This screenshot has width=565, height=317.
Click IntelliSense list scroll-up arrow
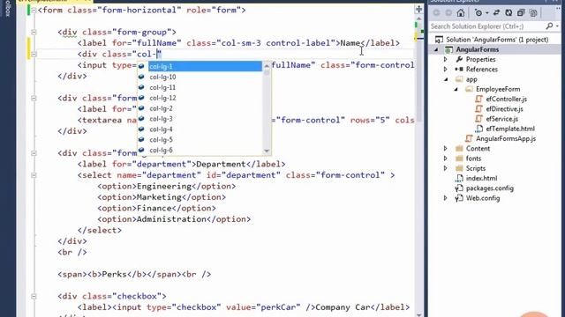click(267, 66)
